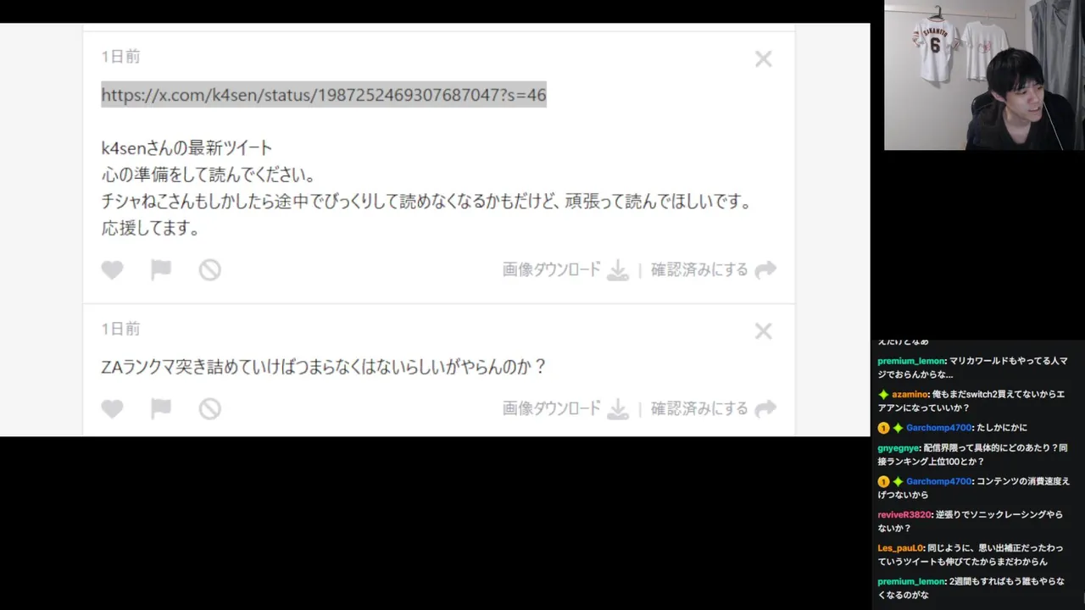Dismiss the k4sen tweet message card
Screen dimensions: 1085x610
coord(764,58)
